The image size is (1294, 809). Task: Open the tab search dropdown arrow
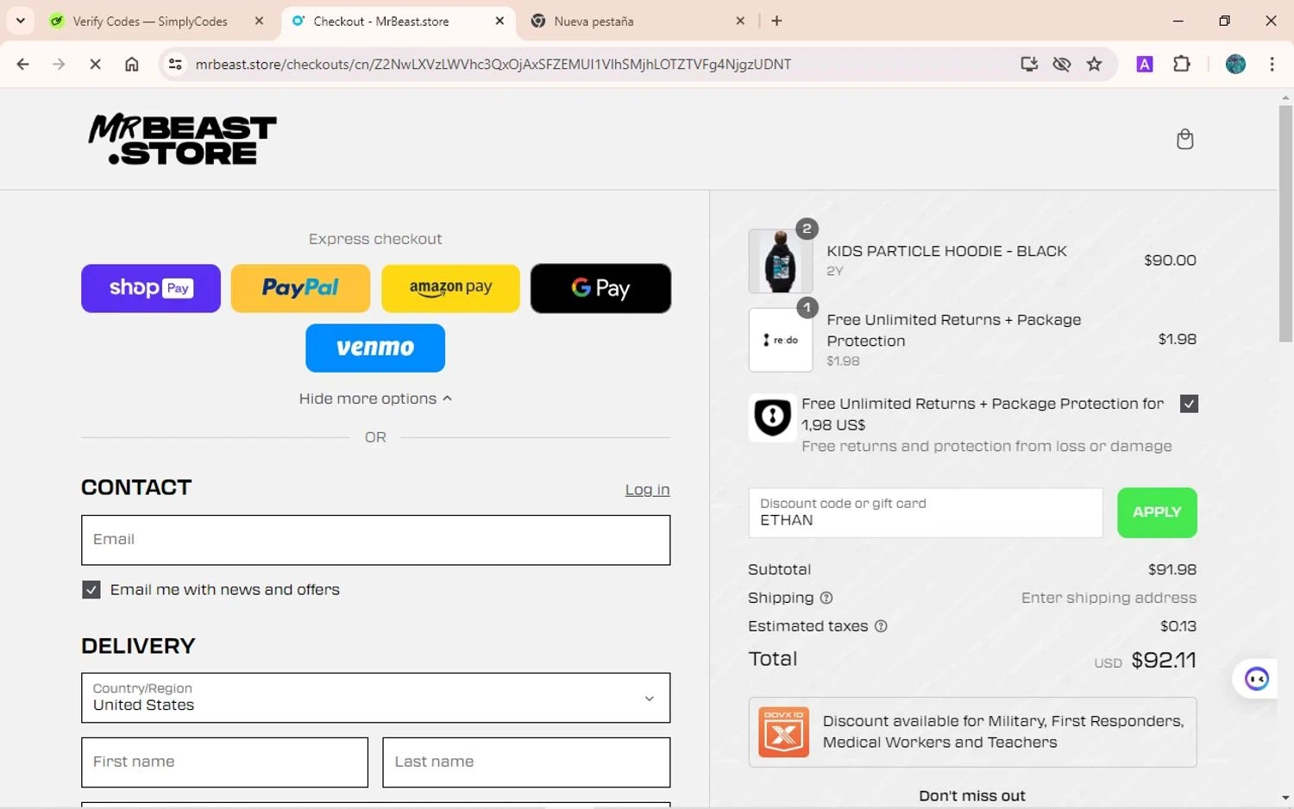20,21
